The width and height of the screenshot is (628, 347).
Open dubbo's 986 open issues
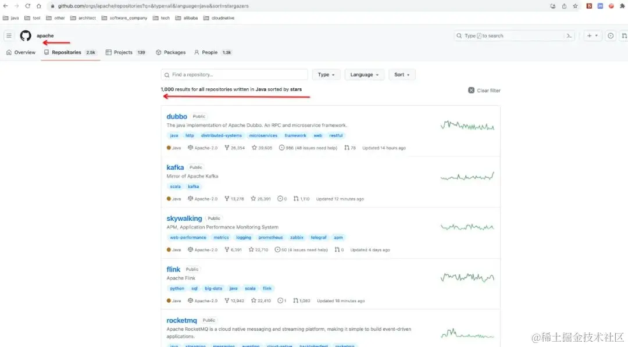(308, 148)
